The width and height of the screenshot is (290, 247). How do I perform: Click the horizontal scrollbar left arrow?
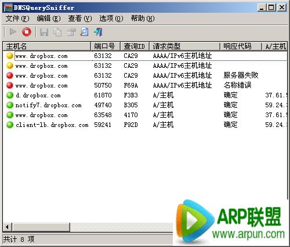tap(8, 227)
